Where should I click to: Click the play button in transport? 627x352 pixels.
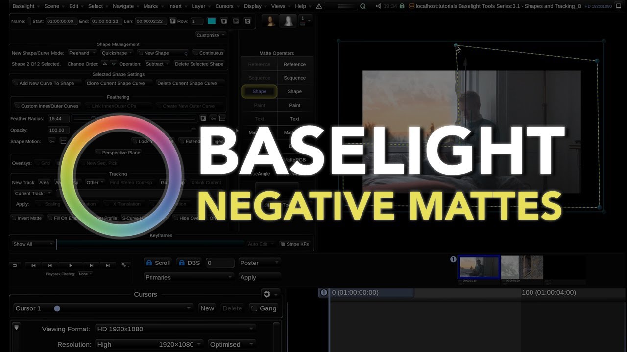71,265
